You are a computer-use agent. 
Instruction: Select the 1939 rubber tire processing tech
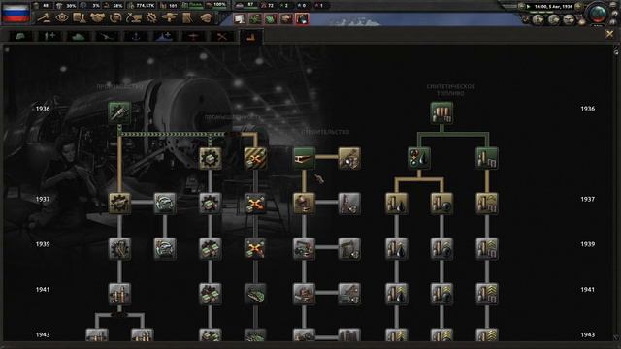(x=441, y=248)
